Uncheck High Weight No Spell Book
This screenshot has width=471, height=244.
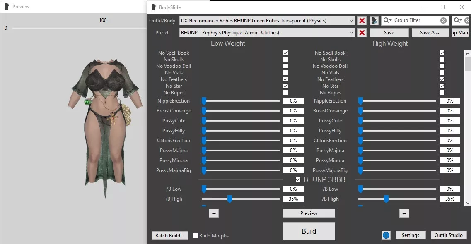(x=442, y=53)
